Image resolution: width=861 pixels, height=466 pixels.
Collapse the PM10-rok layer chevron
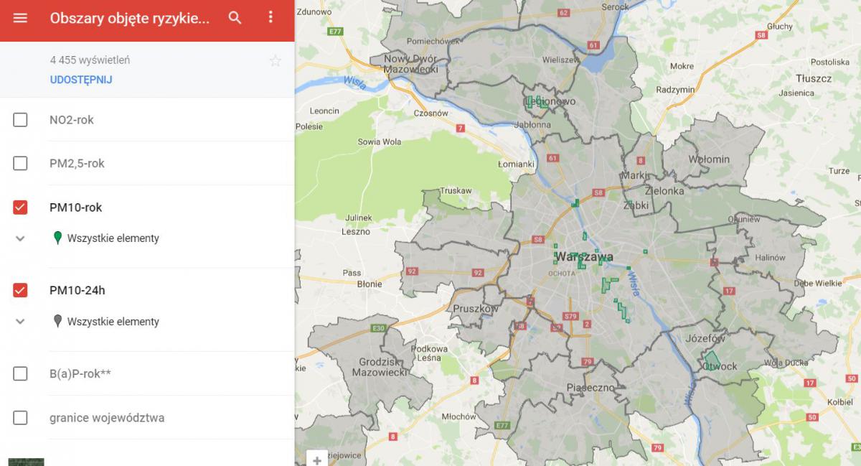[x=20, y=238]
